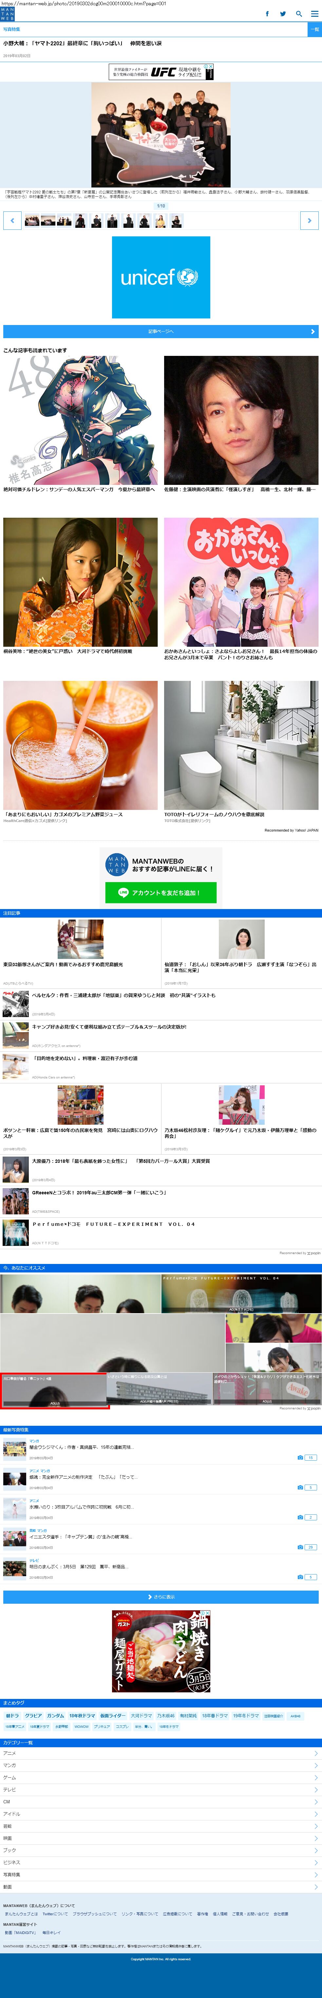Viewport: 322px width, 1998px height.
Task: Expand the 映画 category row
Action: [161, 1838]
